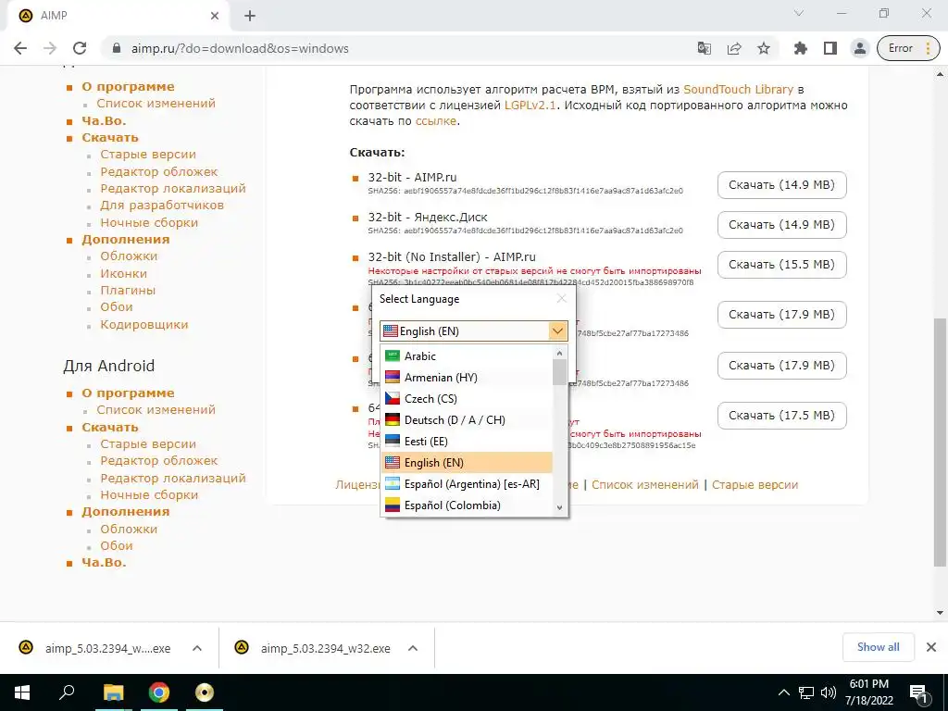Bookmark this page with star icon

click(x=764, y=48)
